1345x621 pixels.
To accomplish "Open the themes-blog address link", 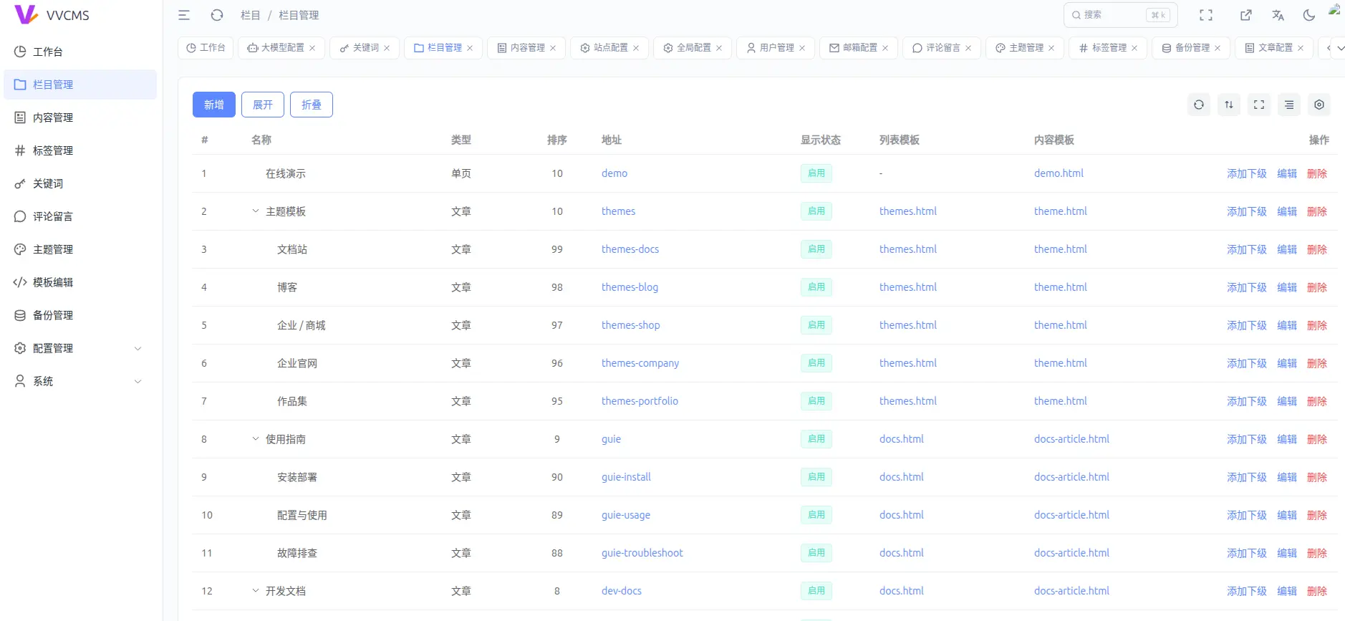I will pos(630,287).
